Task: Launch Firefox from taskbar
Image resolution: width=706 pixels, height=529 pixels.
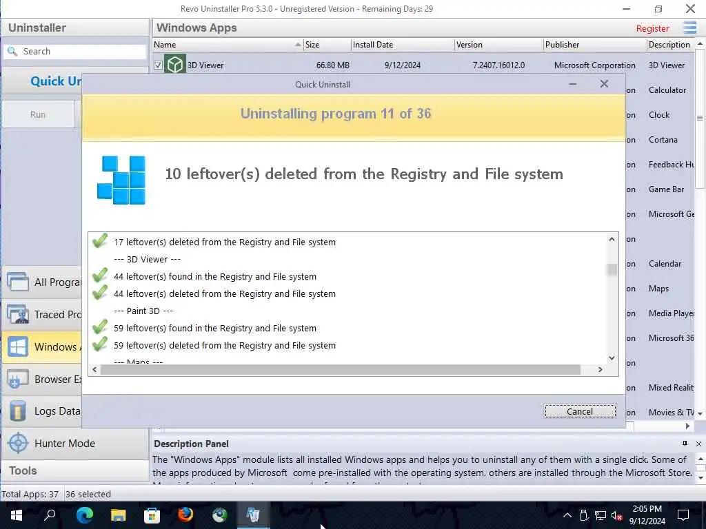Action: [185, 515]
